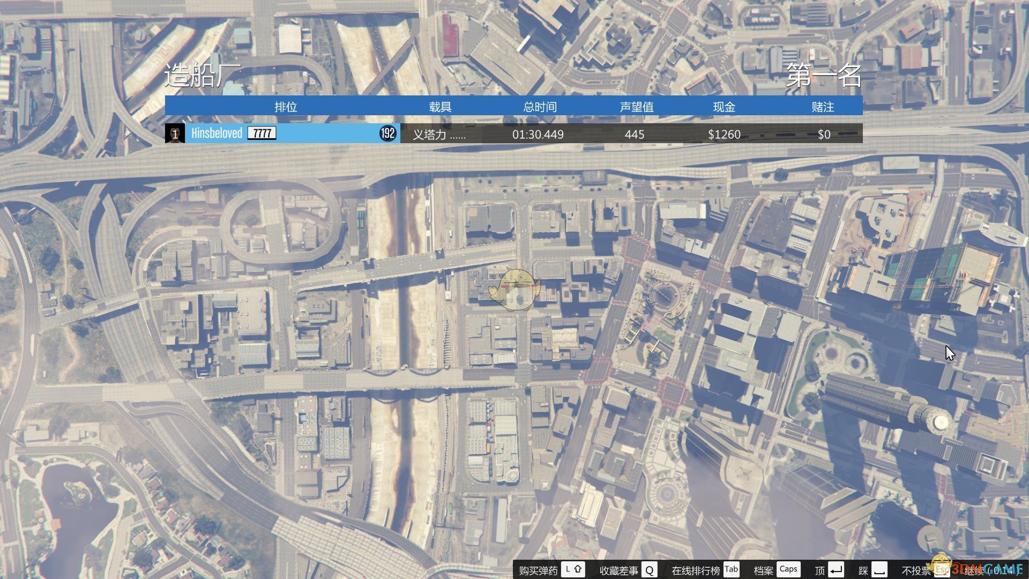Click the 排位 column header
Image resolution: width=1029 pixels, height=579 pixels.
click(286, 107)
